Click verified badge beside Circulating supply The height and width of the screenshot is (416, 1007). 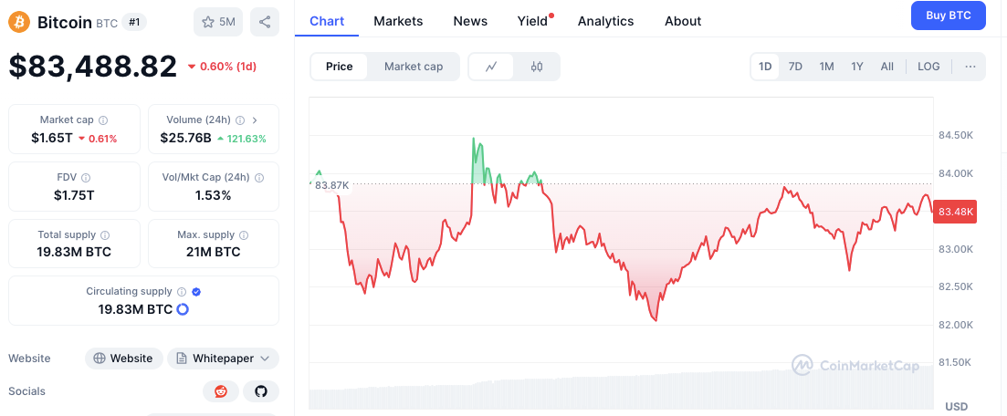pyautogui.click(x=196, y=291)
